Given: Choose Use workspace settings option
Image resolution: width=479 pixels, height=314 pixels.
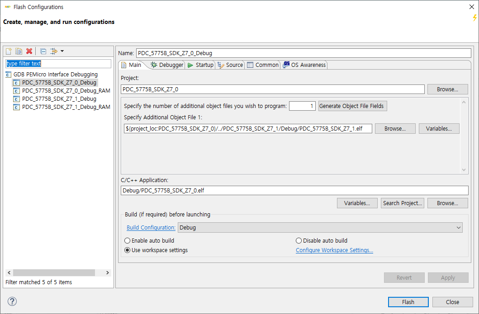Looking at the screenshot, I should coord(127,249).
